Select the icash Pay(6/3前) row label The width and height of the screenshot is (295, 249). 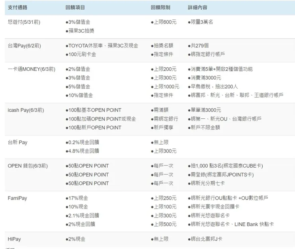[26, 110]
